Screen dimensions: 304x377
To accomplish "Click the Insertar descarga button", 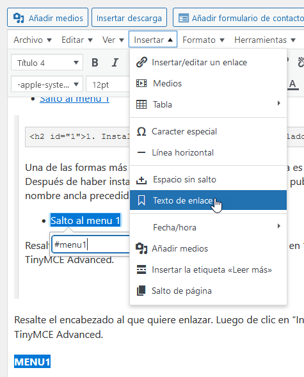I will [x=129, y=17].
